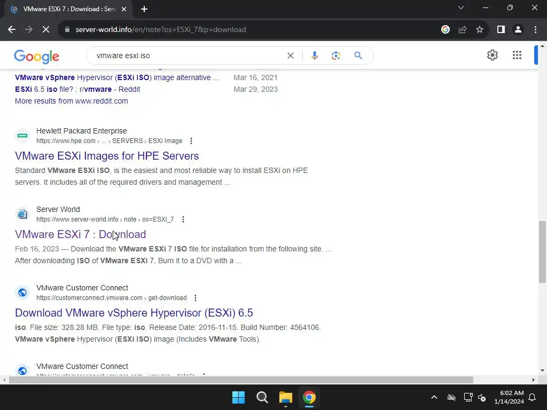Viewport: 547px width, 410px height.
Task: Open the Windows Start menu
Action: (x=239, y=397)
